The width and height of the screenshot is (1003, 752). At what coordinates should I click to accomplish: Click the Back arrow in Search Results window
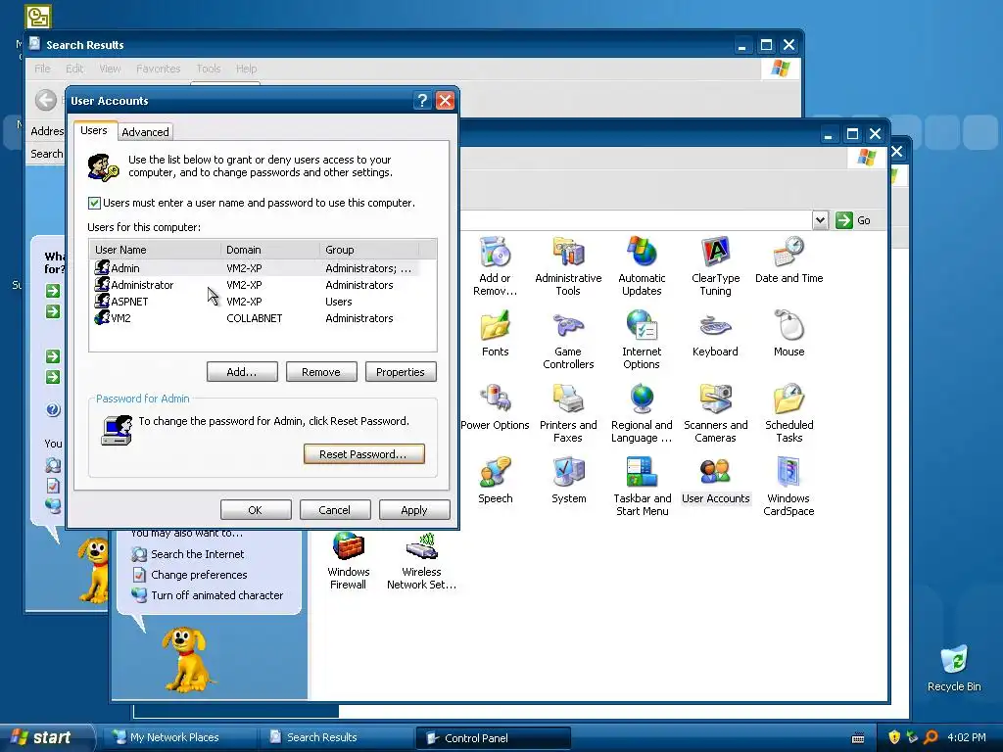45,100
